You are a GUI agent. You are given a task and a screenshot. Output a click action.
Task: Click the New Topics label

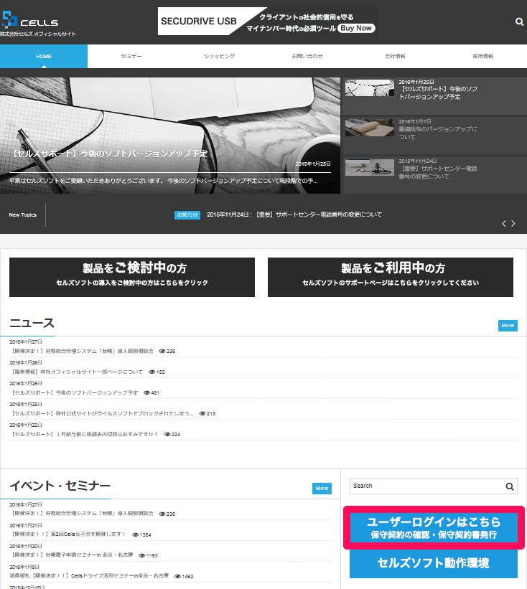point(22,215)
